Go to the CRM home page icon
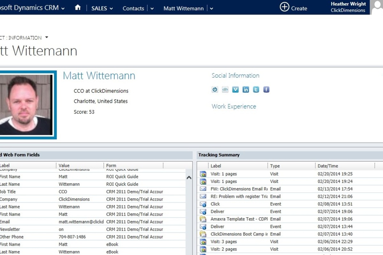The width and height of the screenshot is (383, 255). (x=78, y=8)
